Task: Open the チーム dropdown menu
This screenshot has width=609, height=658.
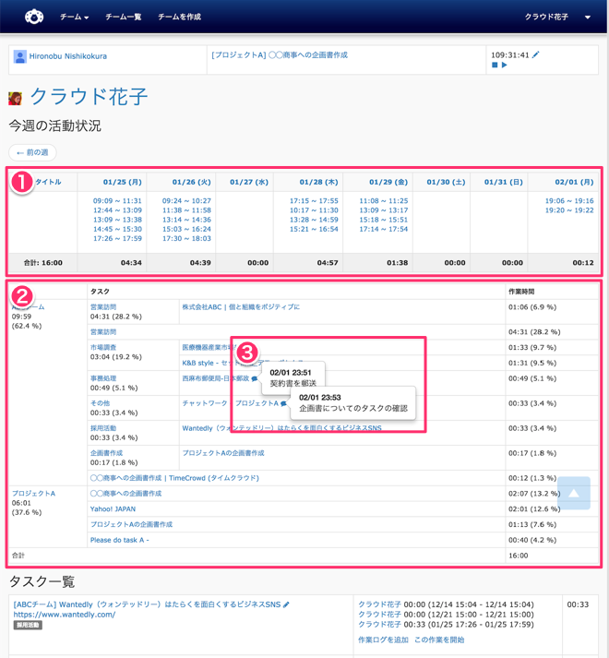Action: click(x=74, y=18)
